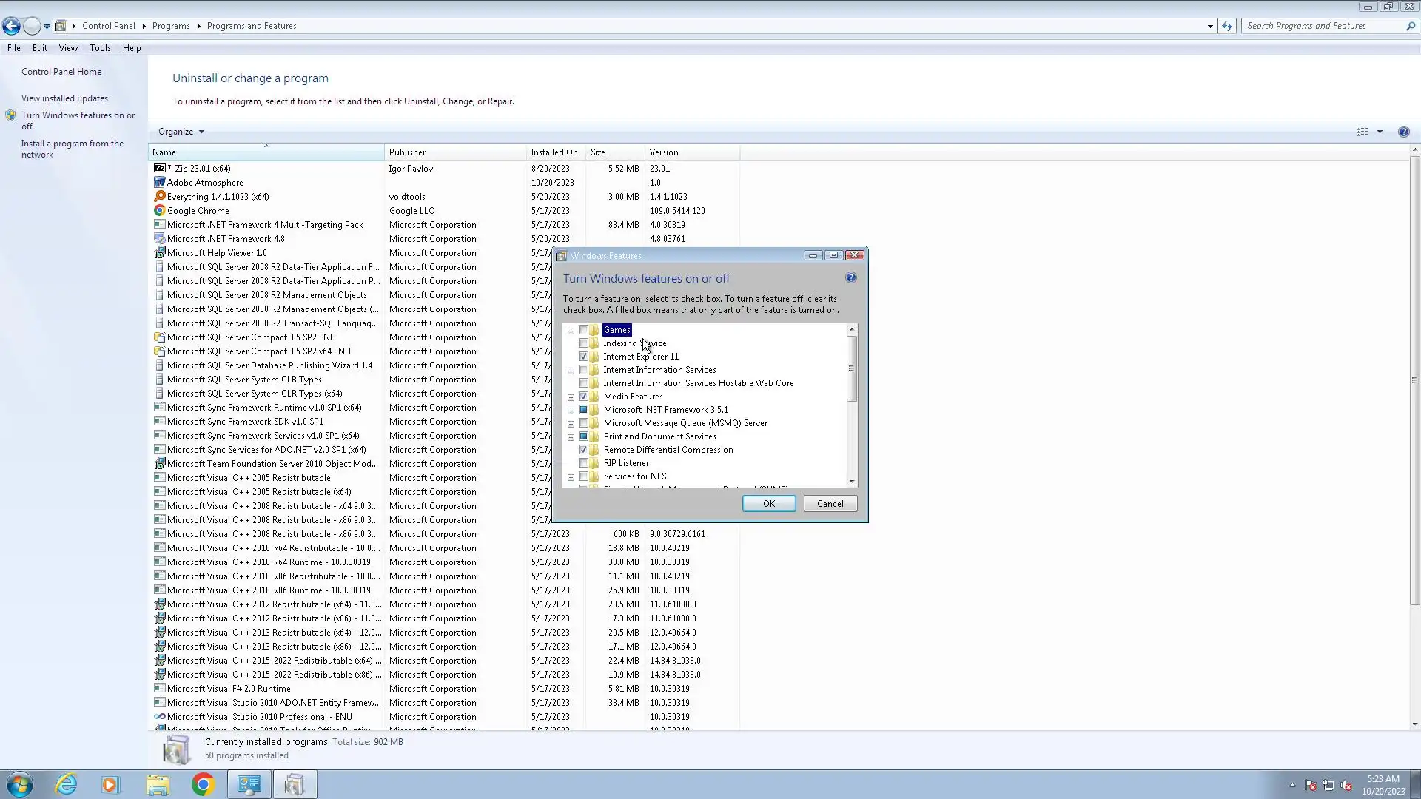Open the Organize dropdown menu
The image size is (1421, 799).
181,132
